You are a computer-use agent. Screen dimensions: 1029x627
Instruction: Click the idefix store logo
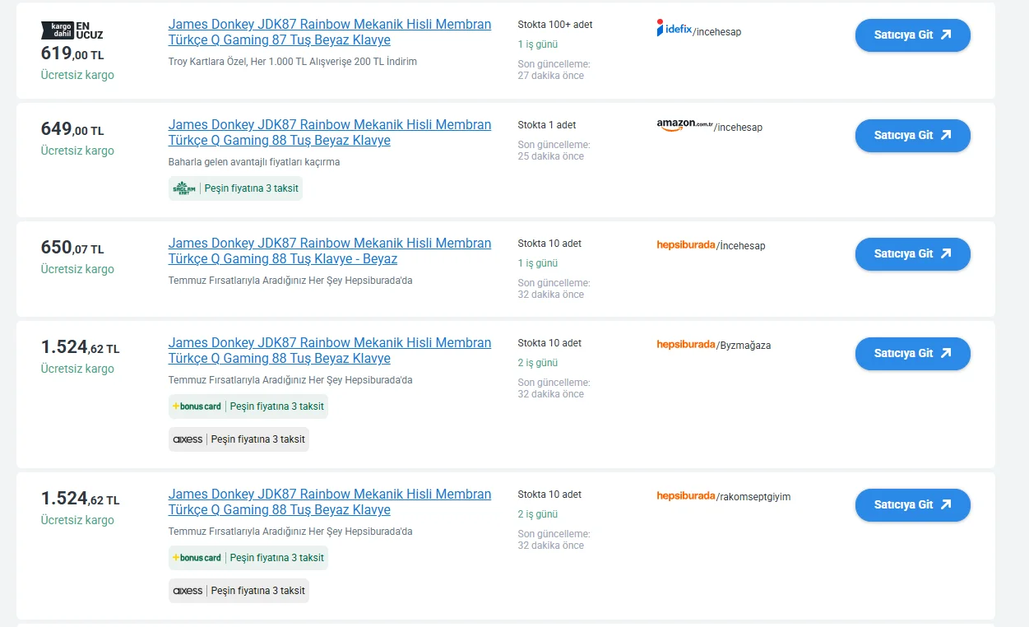(674, 28)
